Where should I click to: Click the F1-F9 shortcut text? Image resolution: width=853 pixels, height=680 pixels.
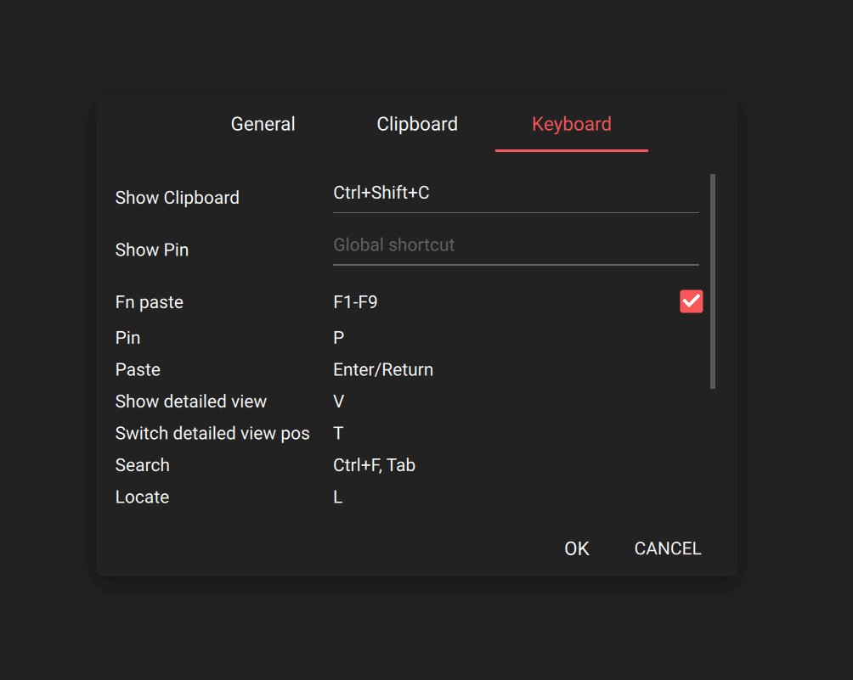(355, 302)
